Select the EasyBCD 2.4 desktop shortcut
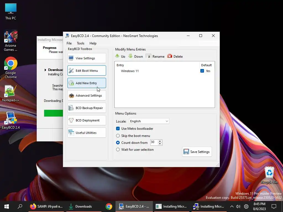 point(11,120)
